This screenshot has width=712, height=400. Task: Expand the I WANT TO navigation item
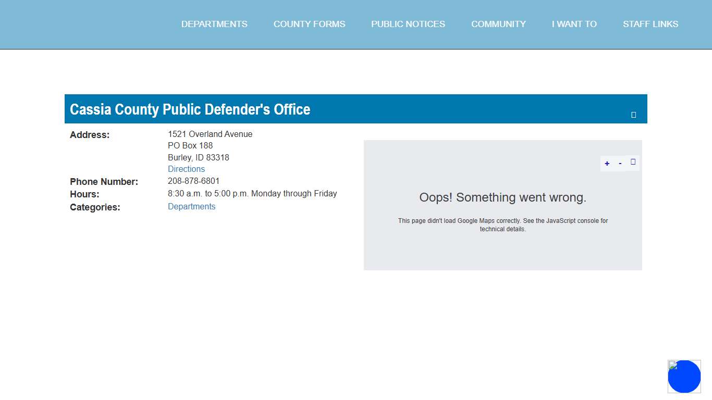(574, 24)
